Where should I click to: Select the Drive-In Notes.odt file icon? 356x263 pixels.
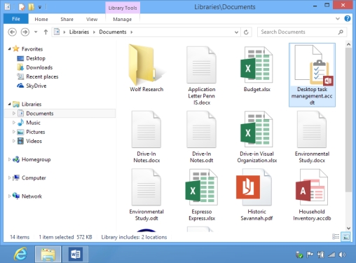tap(201, 129)
